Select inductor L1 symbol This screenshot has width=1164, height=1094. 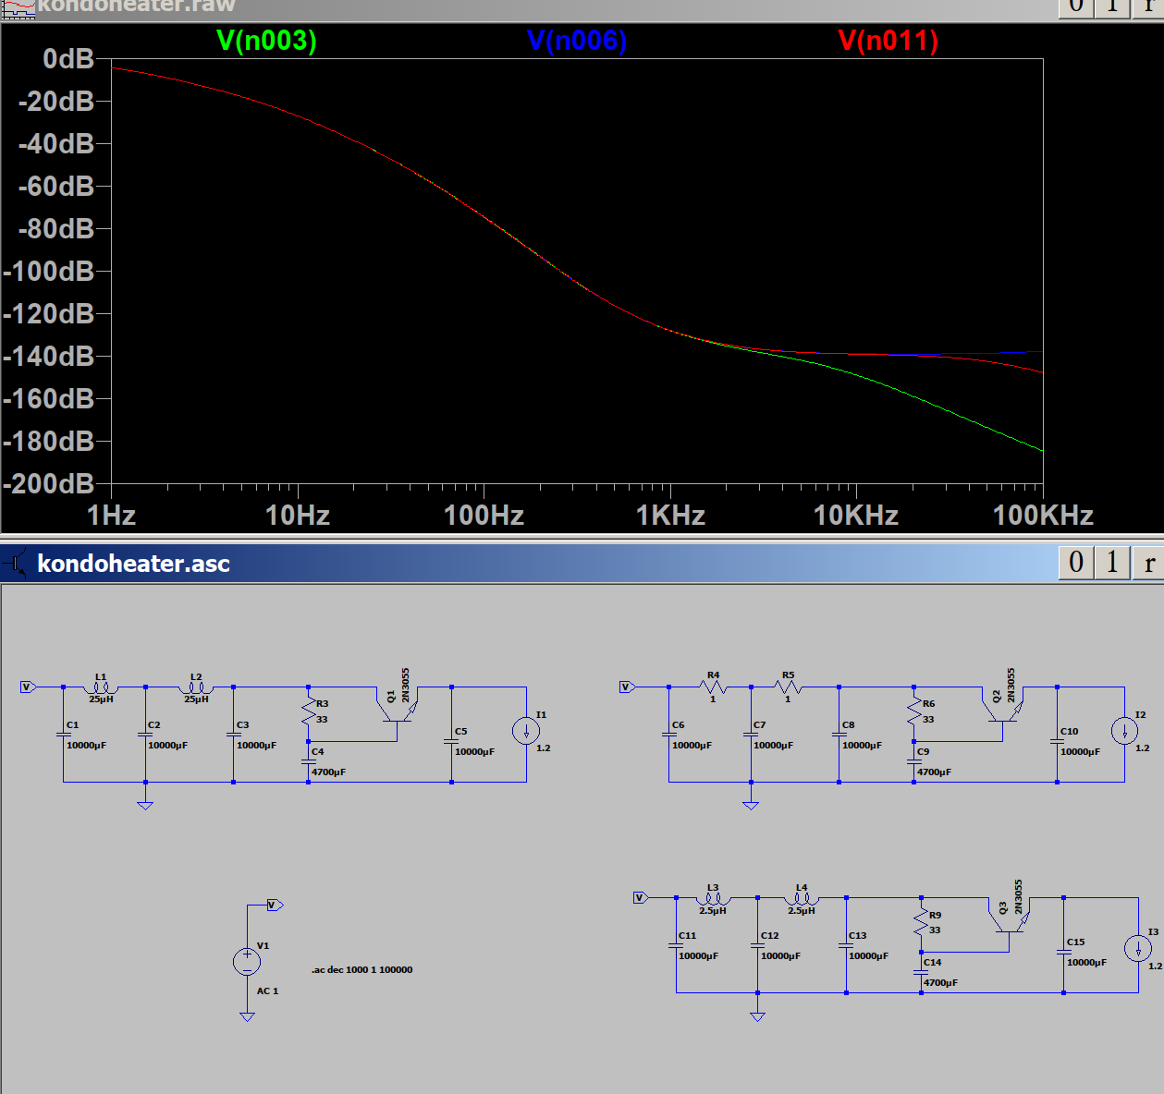pos(101,687)
